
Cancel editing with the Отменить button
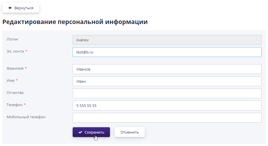pos(129,132)
